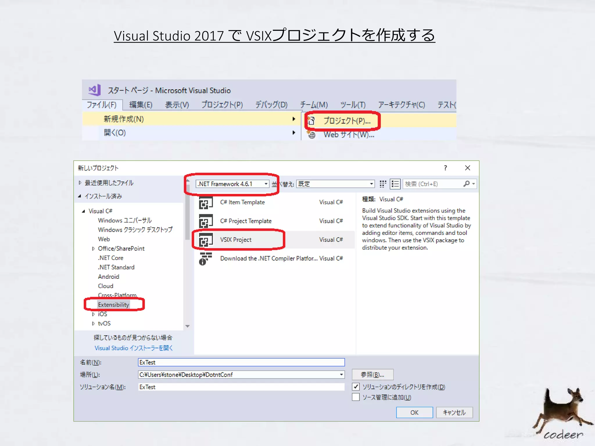This screenshot has height=446, width=595.
Task: Open the ファイル(F) menu
Action: coord(102,105)
